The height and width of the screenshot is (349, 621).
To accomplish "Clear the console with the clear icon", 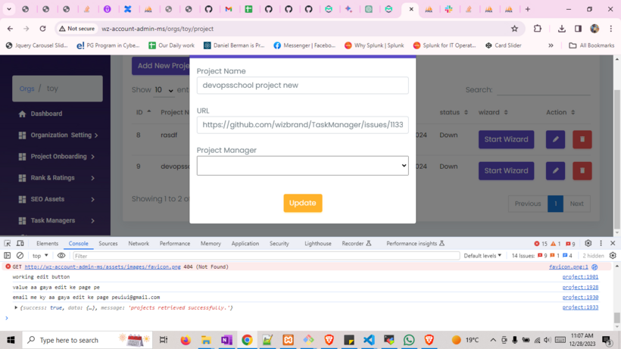I will [x=20, y=256].
